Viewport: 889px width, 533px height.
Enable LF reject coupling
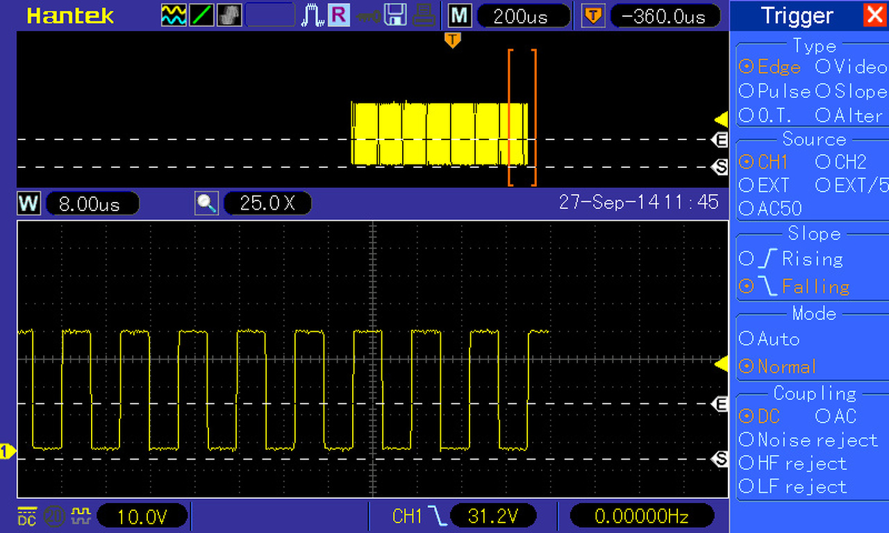[792, 487]
